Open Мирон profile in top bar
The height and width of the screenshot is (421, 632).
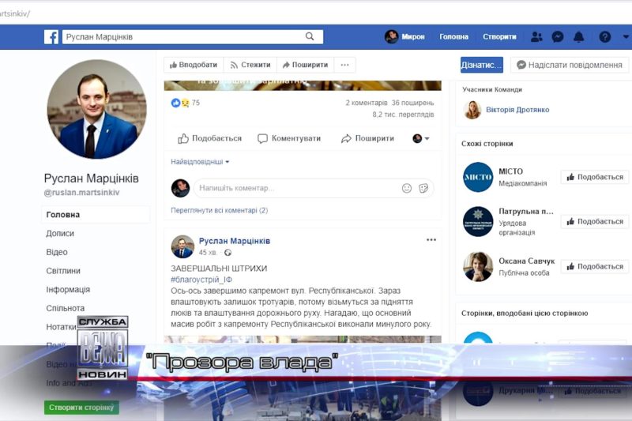pos(404,36)
